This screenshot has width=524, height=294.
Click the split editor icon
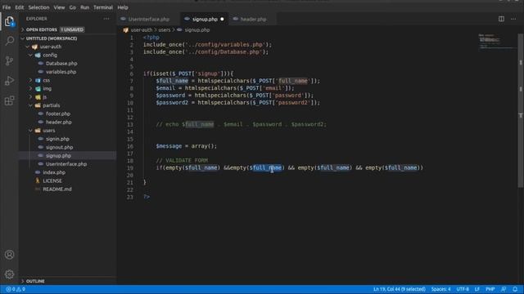click(501, 19)
